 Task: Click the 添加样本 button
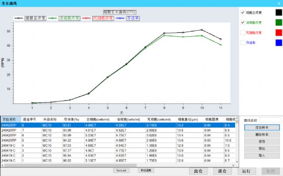262,127
